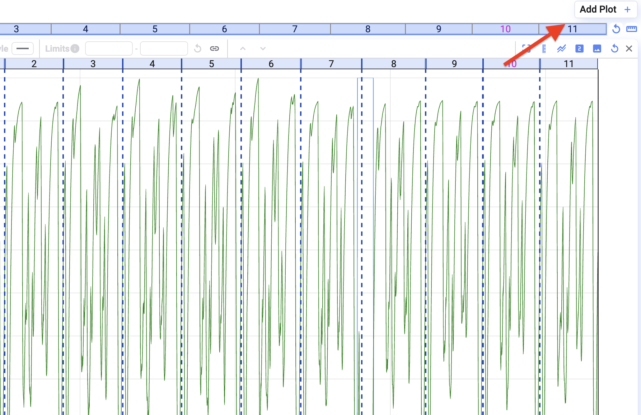Click the multi-line chart icon
The height and width of the screenshot is (415, 641).
pyautogui.click(x=561, y=48)
